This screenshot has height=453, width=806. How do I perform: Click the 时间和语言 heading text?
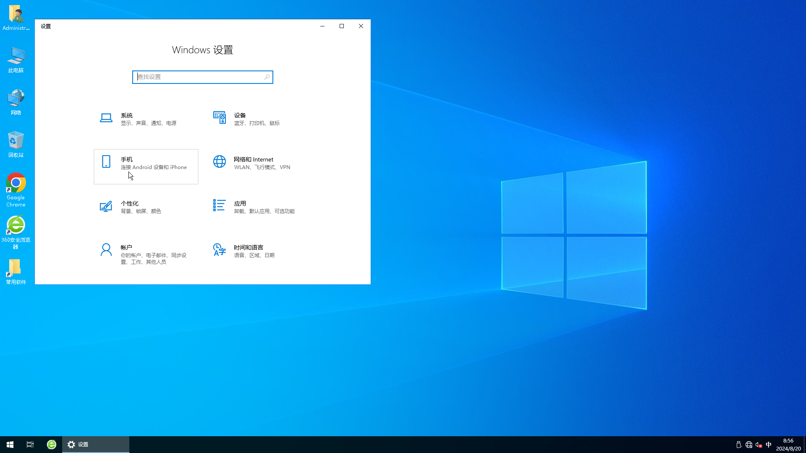249,247
